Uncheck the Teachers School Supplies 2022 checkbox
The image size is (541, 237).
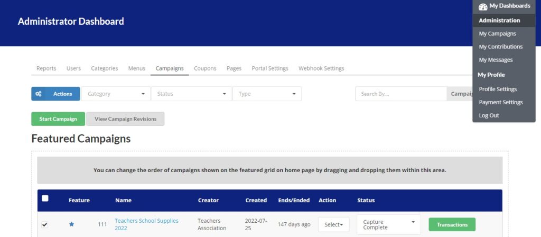tap(44, 224)
